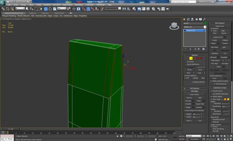Click the Connect button
Screen dimensions: 233x141
click(199, 107)
